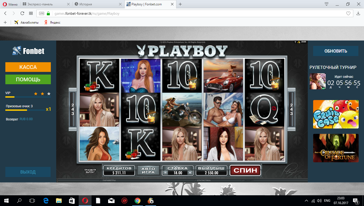364x206 pixels.
Task: Launch Google Chrome from taskbar
Action: click(x=137, y=200)
